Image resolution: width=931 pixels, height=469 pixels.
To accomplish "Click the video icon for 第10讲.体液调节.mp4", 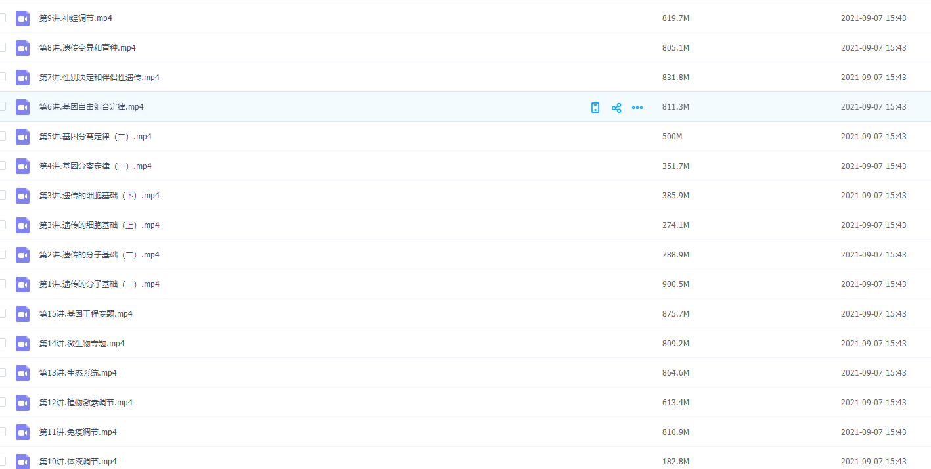I will point(23,461).
